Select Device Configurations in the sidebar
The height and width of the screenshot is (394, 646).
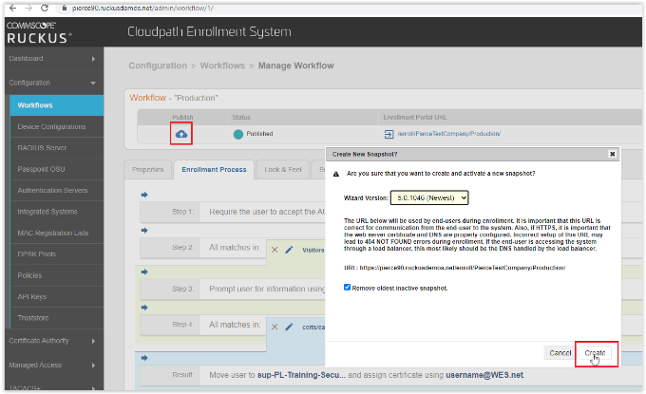(51, 126)
